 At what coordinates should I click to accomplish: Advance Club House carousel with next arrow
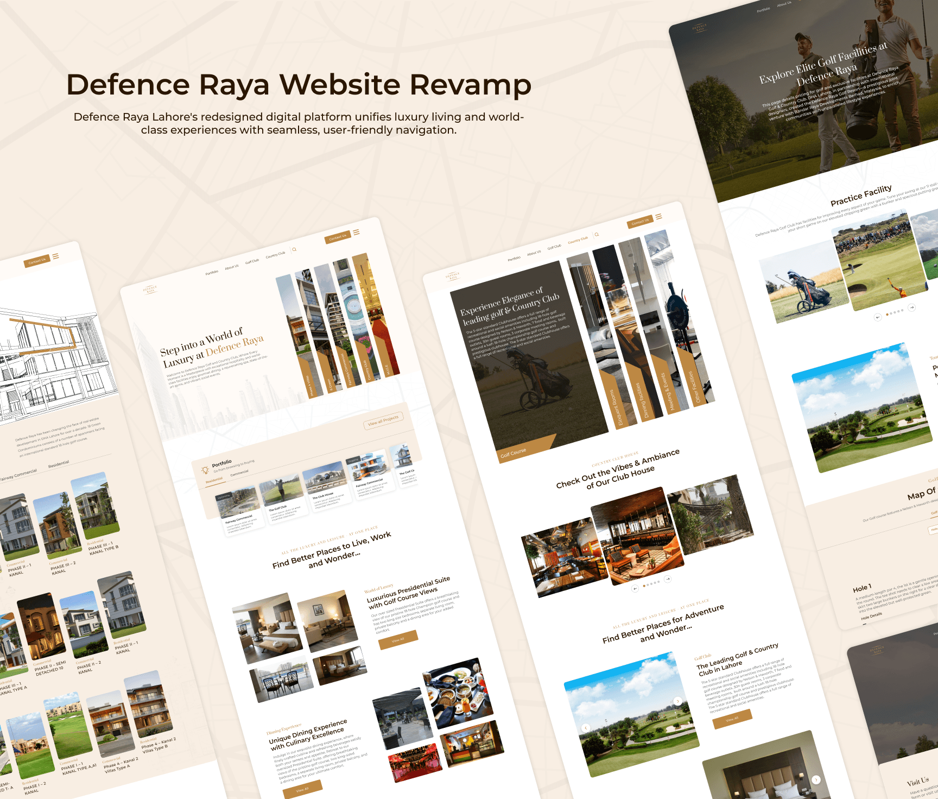click(x=668, y=579)
